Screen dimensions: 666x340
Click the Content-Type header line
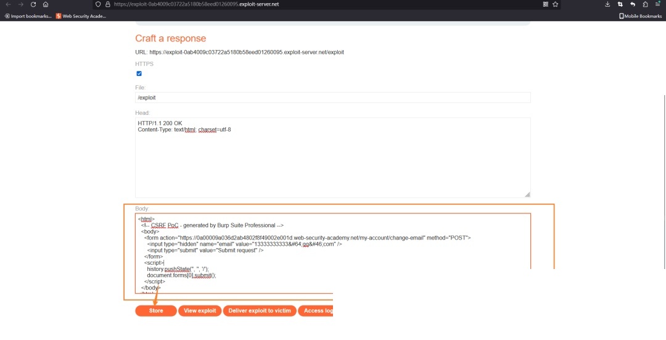point(184,130)
